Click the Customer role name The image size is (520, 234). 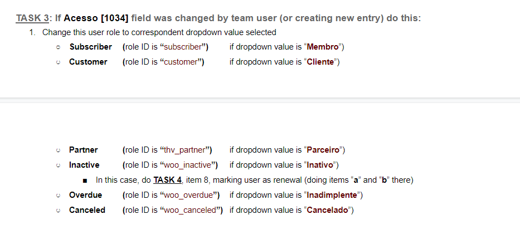tap(88, 62)
